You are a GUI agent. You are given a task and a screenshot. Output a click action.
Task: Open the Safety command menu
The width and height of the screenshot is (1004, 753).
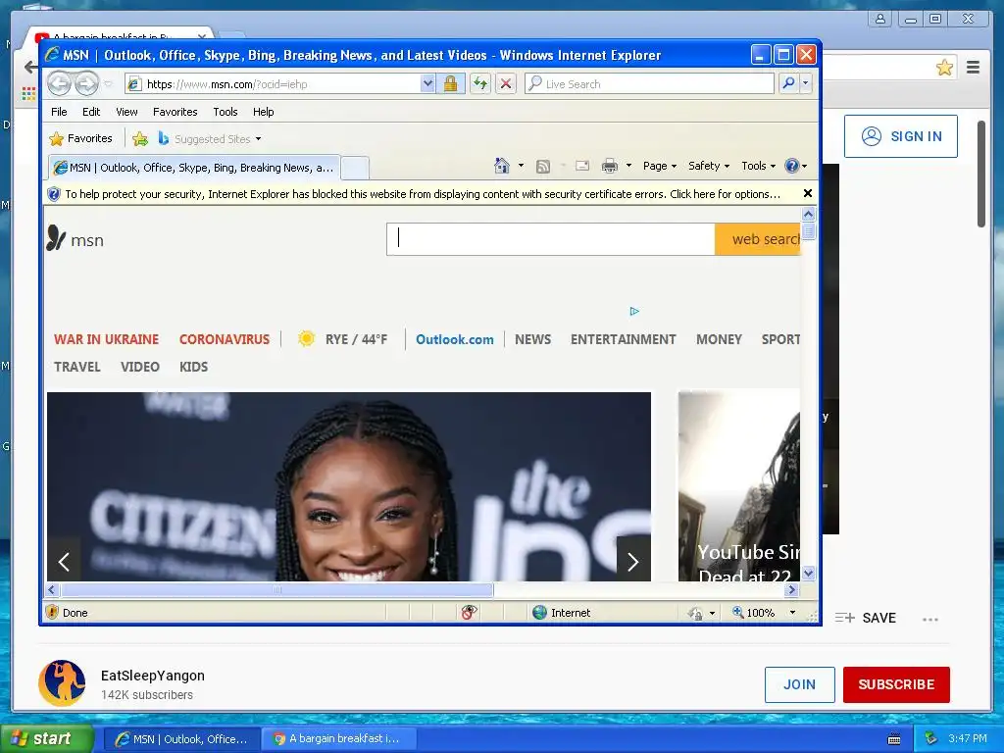coord(709,166)
